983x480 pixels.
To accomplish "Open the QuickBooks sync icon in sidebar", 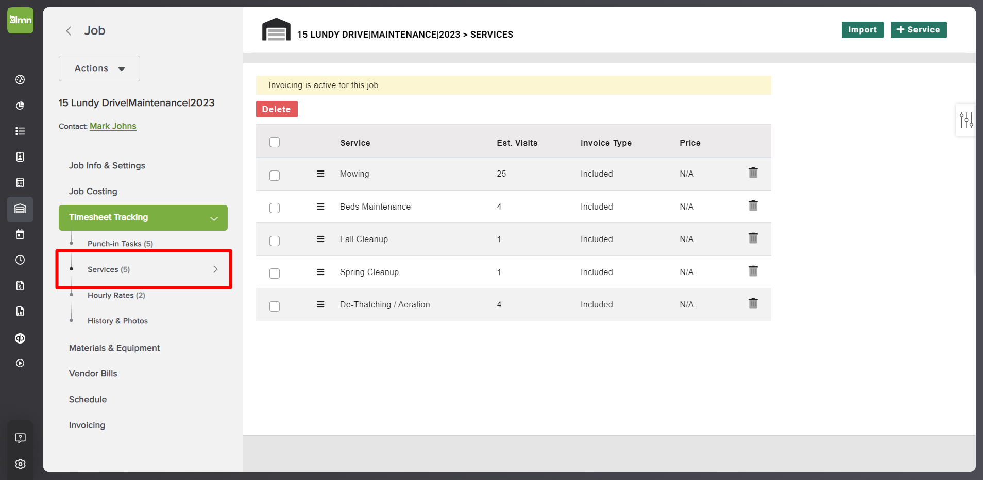I will pos(20,338).
